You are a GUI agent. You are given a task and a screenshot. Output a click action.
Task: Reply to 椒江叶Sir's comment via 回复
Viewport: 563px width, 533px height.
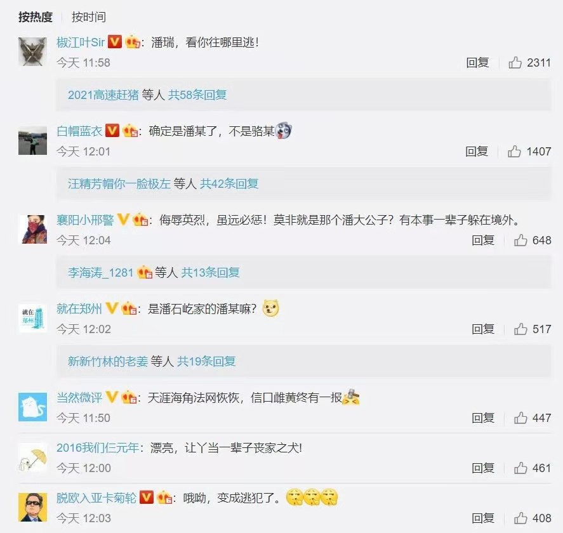(x=477, y=62)
